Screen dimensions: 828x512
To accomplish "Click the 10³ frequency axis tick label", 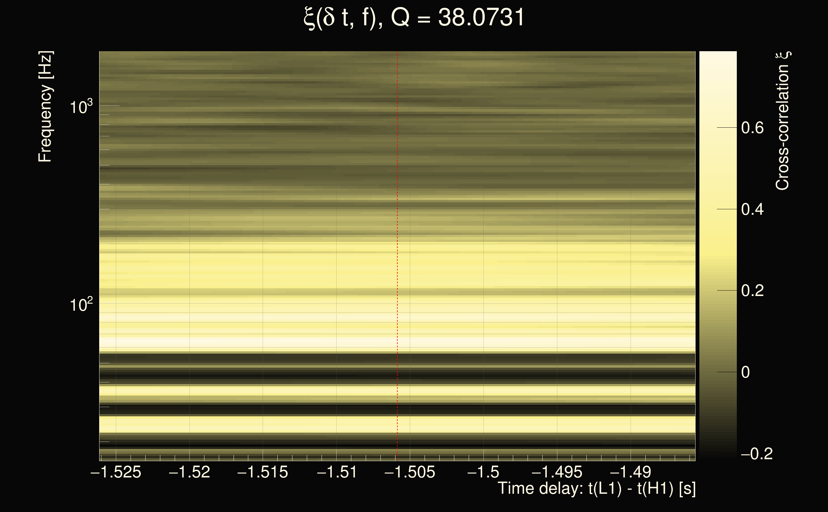I will click(81, 107).
